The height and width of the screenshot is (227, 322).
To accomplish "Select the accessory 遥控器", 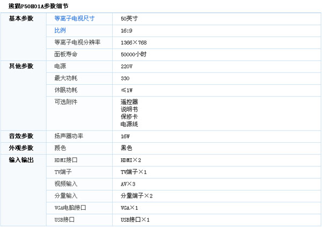I will [x=129, y=102].
